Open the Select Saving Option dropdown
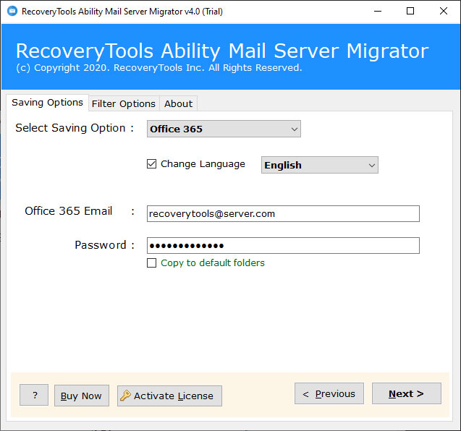The image size is (461, 431). pyautogui.click(x=224, y=129)
